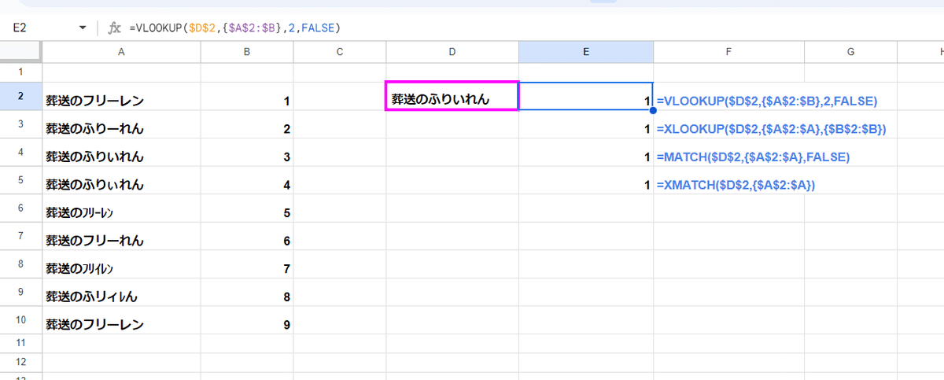
Task: Click cell D2 '葬送のふりいれん'
Action: click(452, 96)
